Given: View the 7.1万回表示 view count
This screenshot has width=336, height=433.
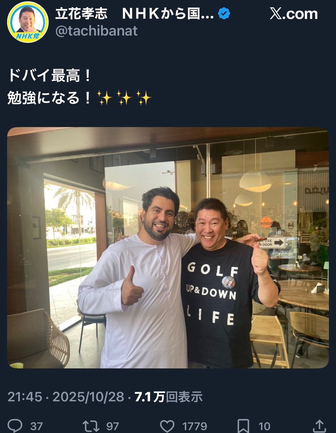Looking at the screenshot, I should coord(169,397).
